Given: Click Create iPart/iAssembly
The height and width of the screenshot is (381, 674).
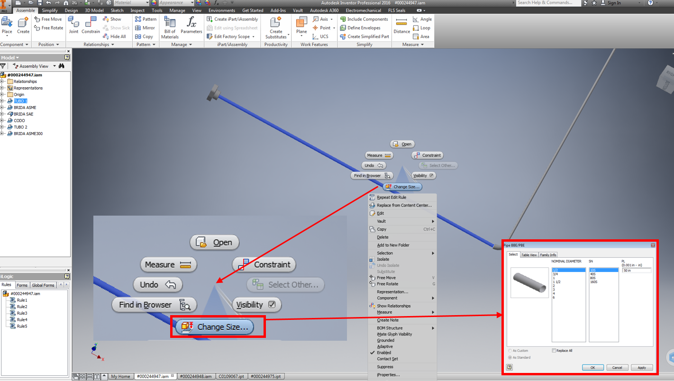Looking at the screenshot, I should [x=232, y=19].
